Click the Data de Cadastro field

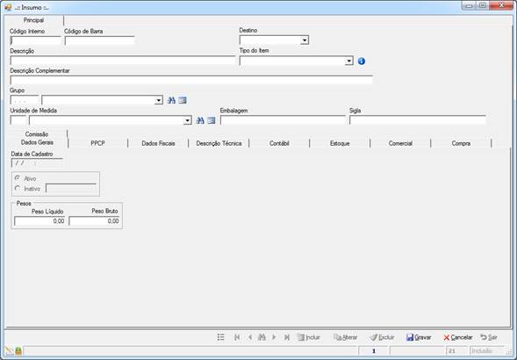click(x=37, y=163)
